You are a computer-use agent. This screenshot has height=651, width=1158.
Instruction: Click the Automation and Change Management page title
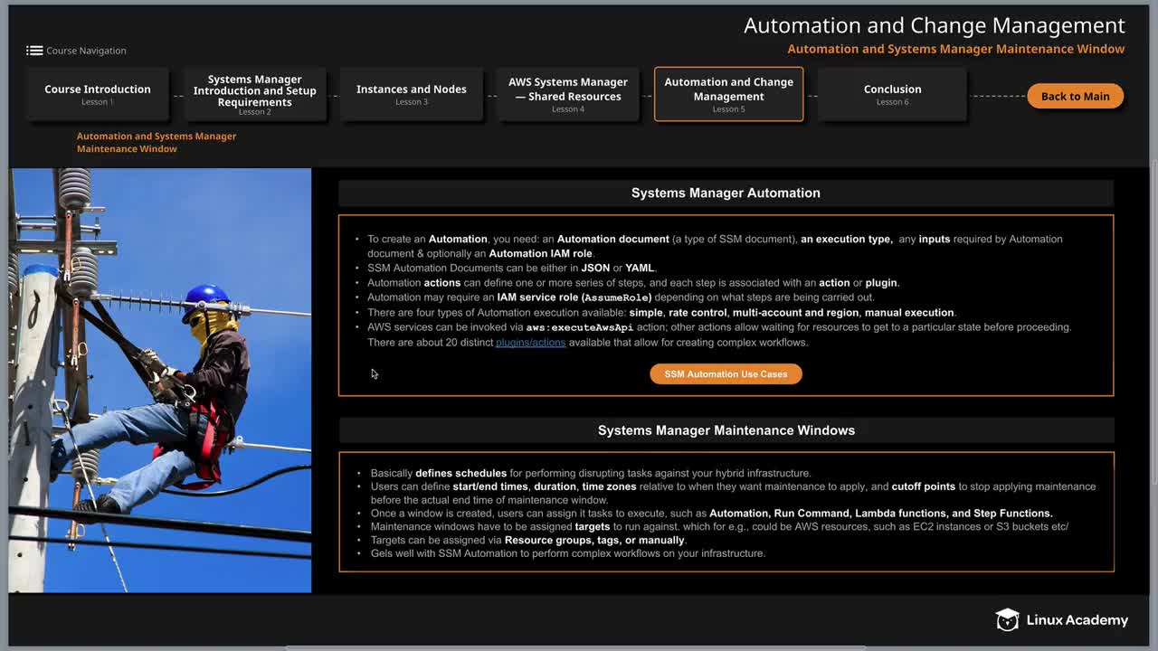pyautogui.click(x=935, y=25)
